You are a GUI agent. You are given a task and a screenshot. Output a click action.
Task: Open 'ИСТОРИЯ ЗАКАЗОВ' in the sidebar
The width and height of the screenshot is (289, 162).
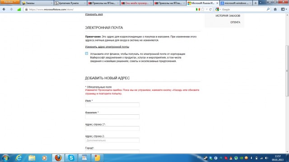point(228,16)
